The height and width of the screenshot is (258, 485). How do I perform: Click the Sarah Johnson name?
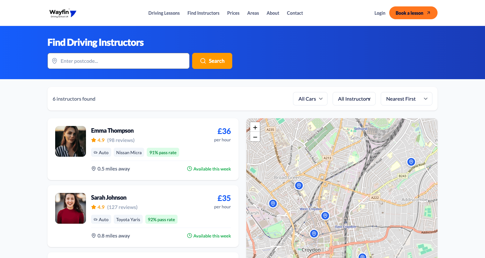(109, 198)
